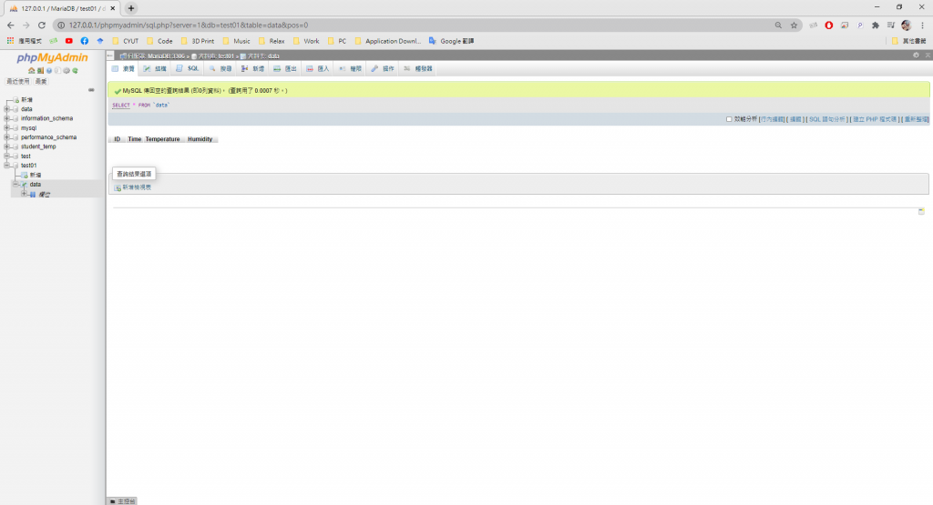Open the console bar at the bottom
This screenshot has width=933, height=505.
pyautogui.click(x=123, y=501)
